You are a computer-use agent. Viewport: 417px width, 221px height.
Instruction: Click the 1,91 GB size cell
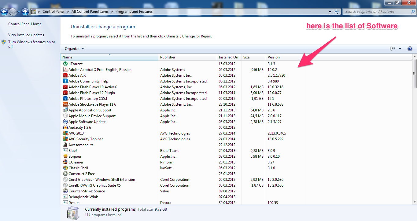click(x=257, y=99)
